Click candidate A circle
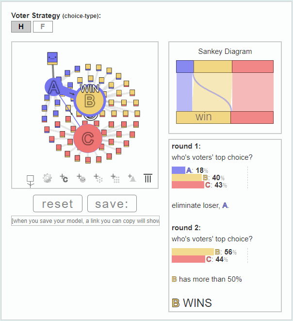Image resolution: width=293 pixels, height=321 pixels. tap(53, 87)
